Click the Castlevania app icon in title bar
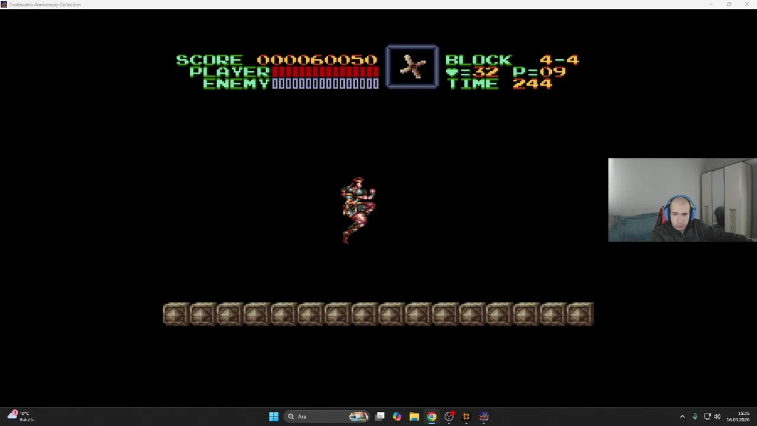Image resolution: width=757 pixels, height=426 pixels. (4, 4)
